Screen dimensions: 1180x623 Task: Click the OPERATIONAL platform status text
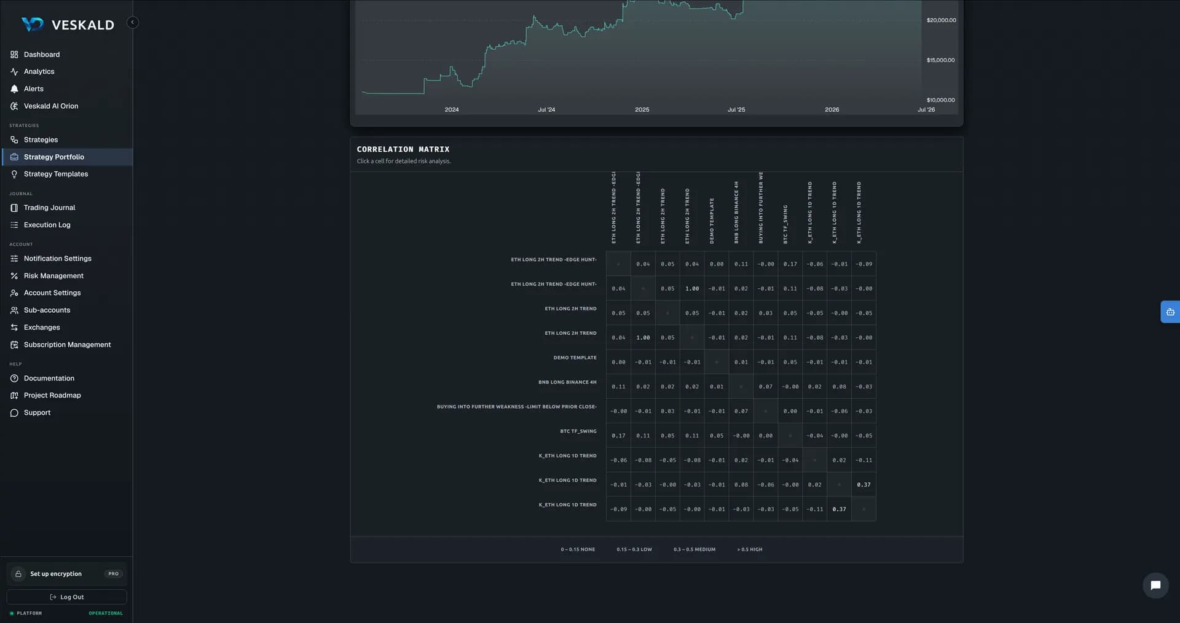point(106,613)
